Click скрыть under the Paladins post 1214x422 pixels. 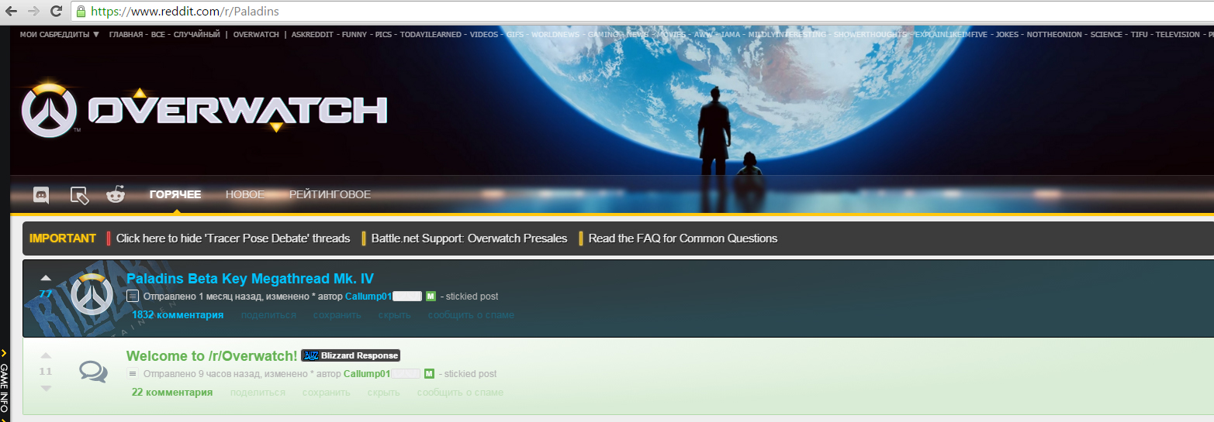[x=395, y=315]
